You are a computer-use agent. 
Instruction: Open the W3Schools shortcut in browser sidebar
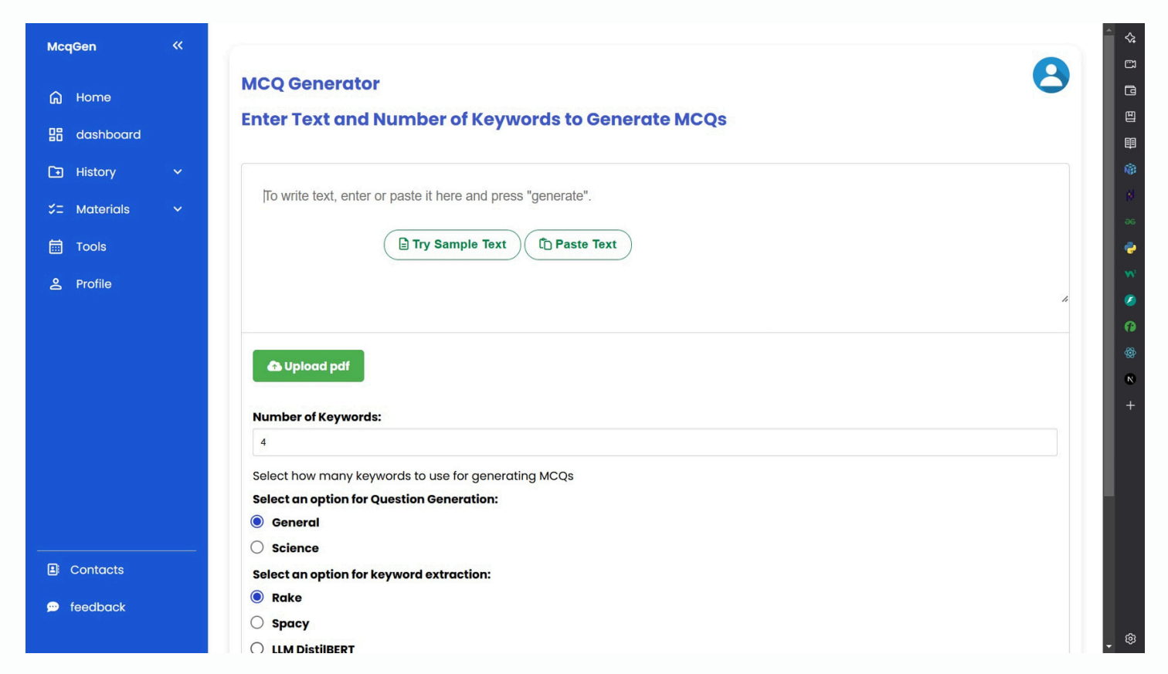(1130, 274)
